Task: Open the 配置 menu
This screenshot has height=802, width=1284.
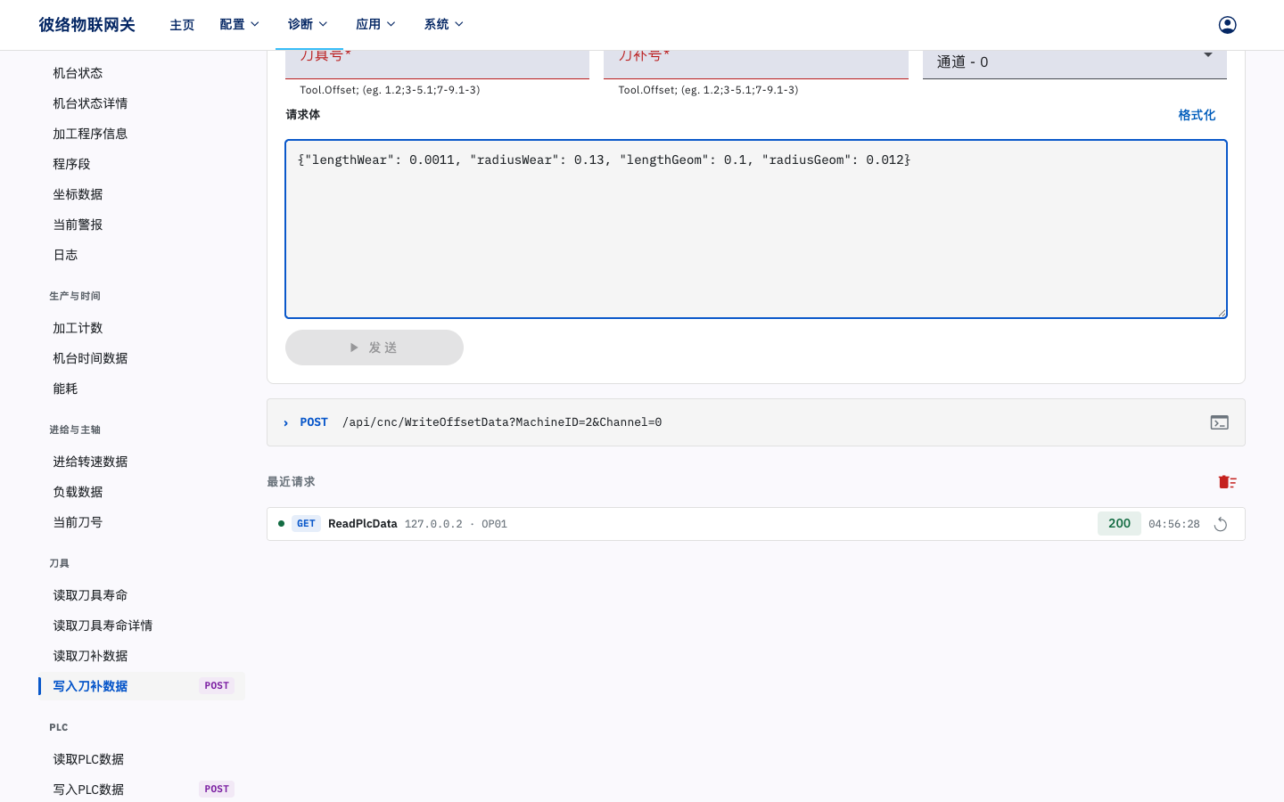Action: 239,24
